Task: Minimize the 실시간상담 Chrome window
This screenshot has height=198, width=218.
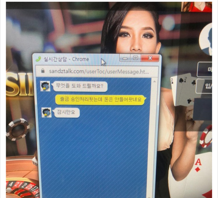Action: click(125, 58)
